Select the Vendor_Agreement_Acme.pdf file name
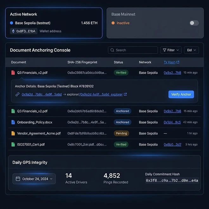This screenshot has width=209, height=209. [39, 133]
